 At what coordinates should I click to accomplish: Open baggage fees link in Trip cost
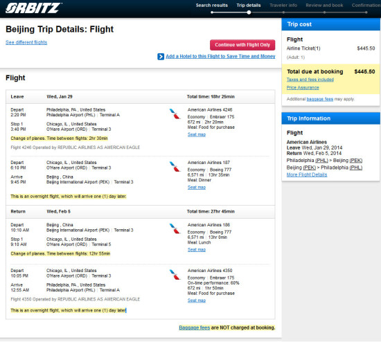[320, 99]
